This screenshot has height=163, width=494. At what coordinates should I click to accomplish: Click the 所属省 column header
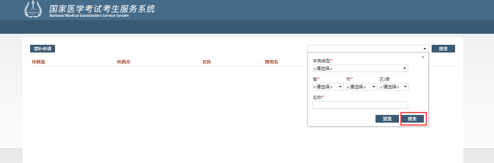click(x=39, y=62)
